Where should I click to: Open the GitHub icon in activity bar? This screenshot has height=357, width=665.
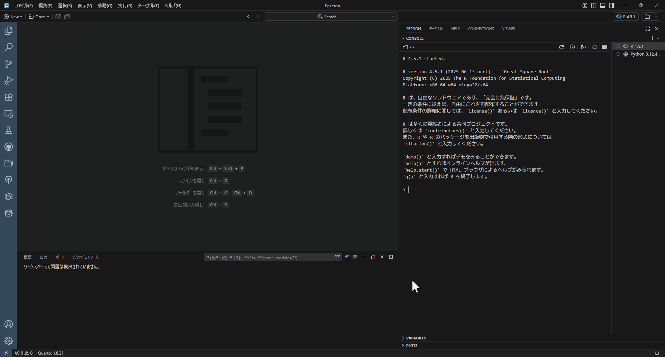coord(9,147)
